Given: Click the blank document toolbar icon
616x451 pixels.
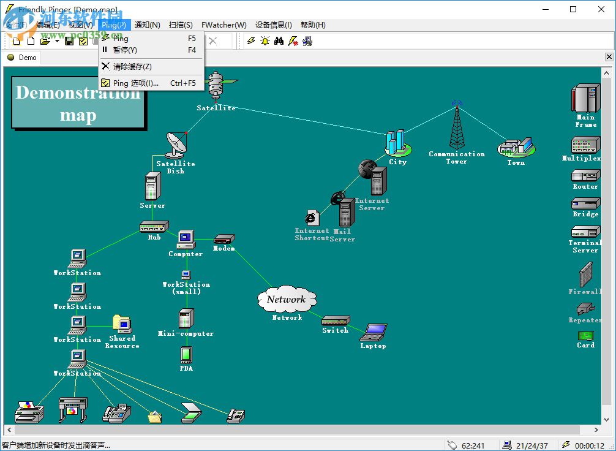Looking at the screenshot, I should [31, 41].
